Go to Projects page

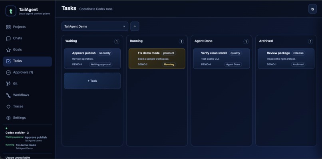tap(27, 27)
